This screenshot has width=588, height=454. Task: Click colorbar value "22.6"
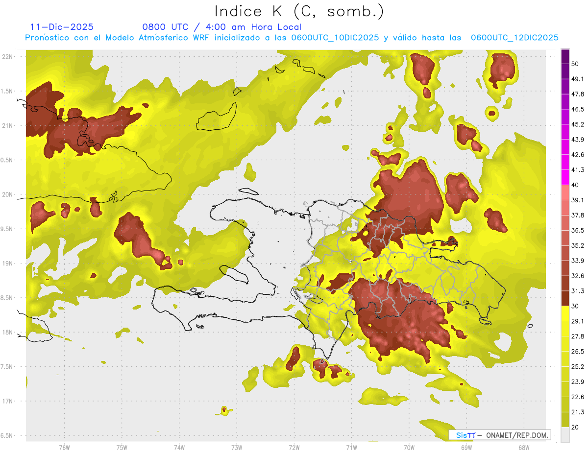(578, 397)
